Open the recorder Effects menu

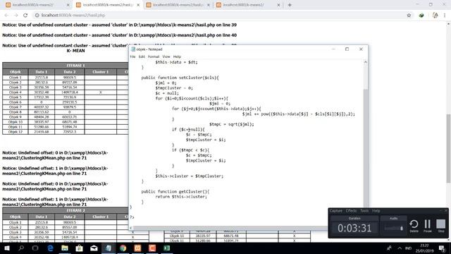(351, 211)
